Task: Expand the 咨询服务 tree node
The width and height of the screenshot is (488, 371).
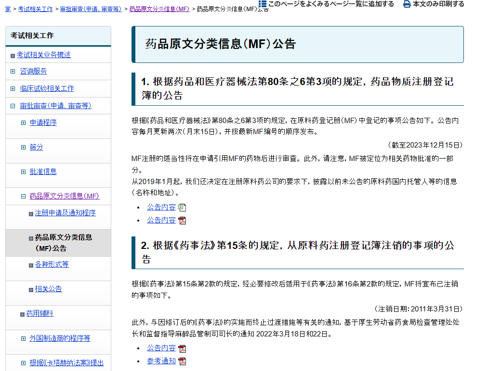Action: coord(13,72)
